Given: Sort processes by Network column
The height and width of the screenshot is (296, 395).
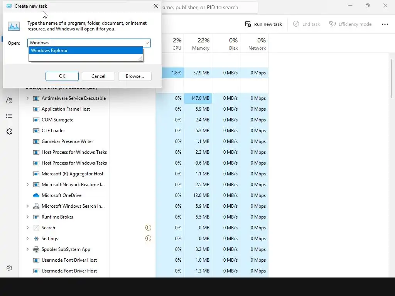Looking at the screenshot, I should pyautogui.click(x=255, y=44).
